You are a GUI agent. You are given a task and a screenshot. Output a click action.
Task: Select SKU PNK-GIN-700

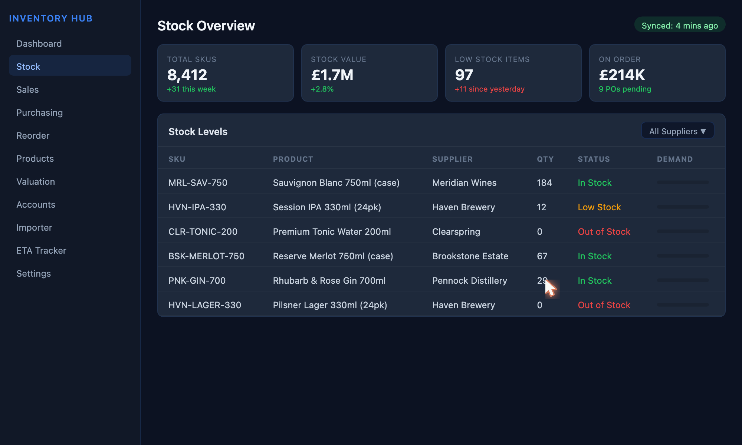coord(197,281)
